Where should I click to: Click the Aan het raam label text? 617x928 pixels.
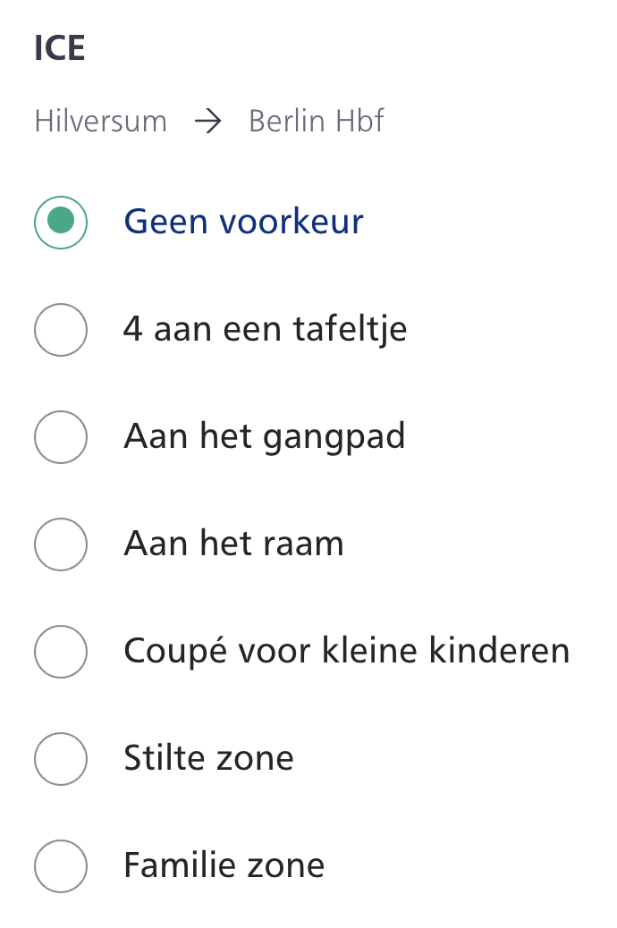233,544
